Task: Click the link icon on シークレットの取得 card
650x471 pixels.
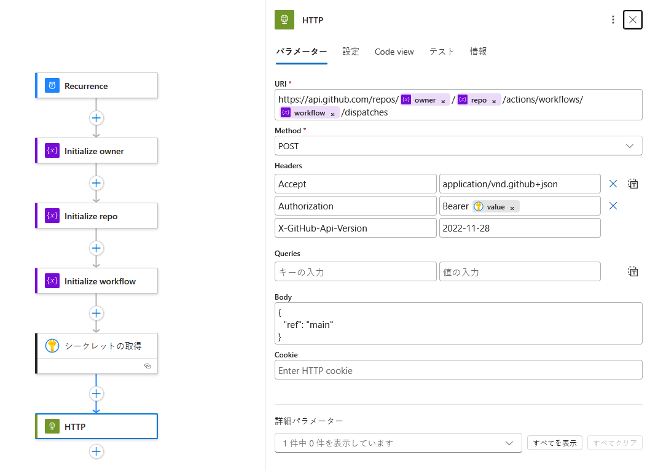Action: [x=147, y=365]
